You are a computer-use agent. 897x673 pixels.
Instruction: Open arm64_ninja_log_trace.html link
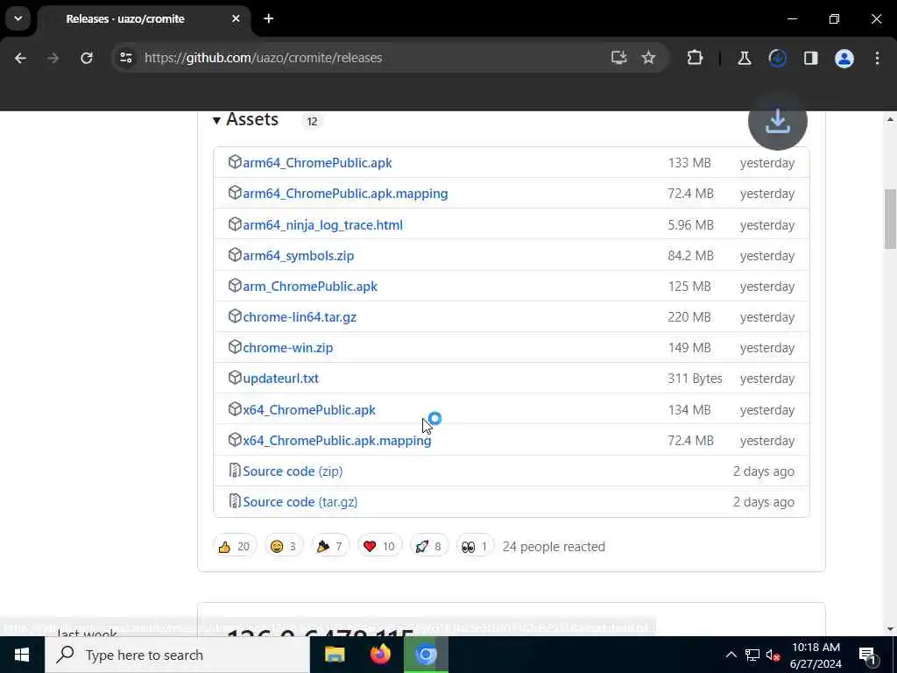coord(322,225)
